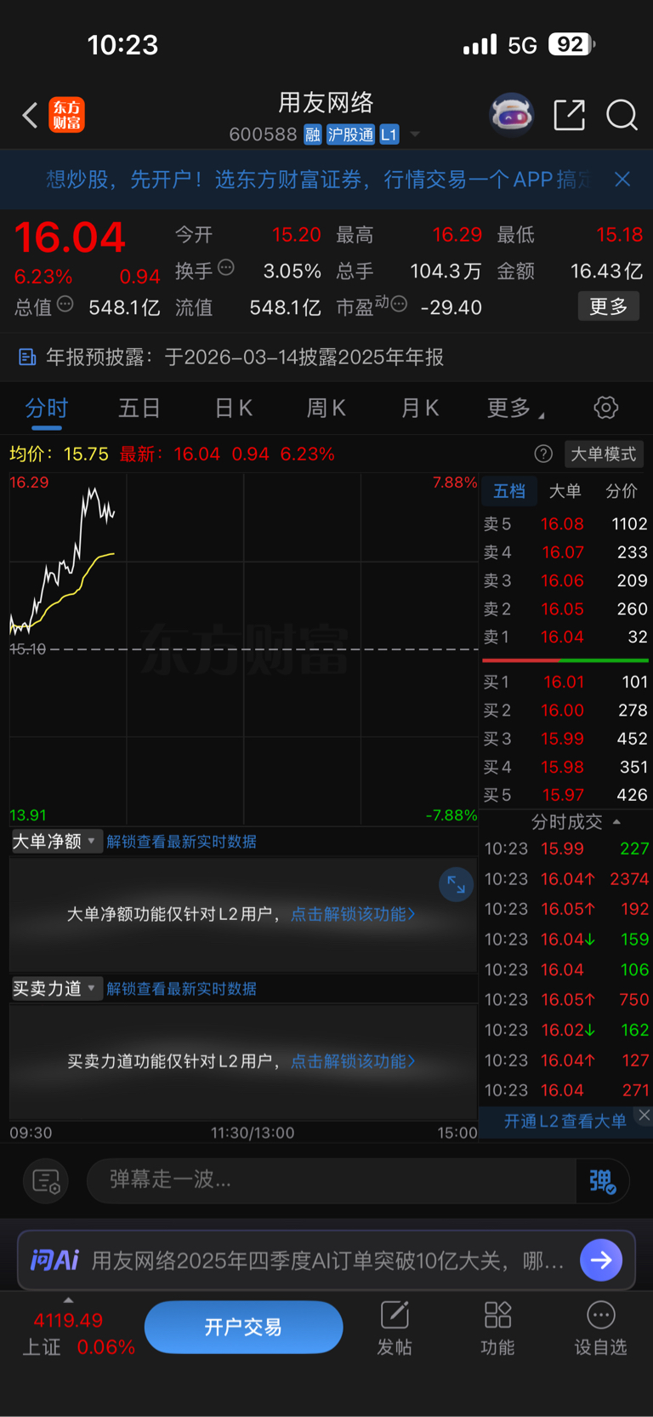Viewport: 653px width, 1417px height.
Task: Tap the share export icon
Action: [569, 114]
